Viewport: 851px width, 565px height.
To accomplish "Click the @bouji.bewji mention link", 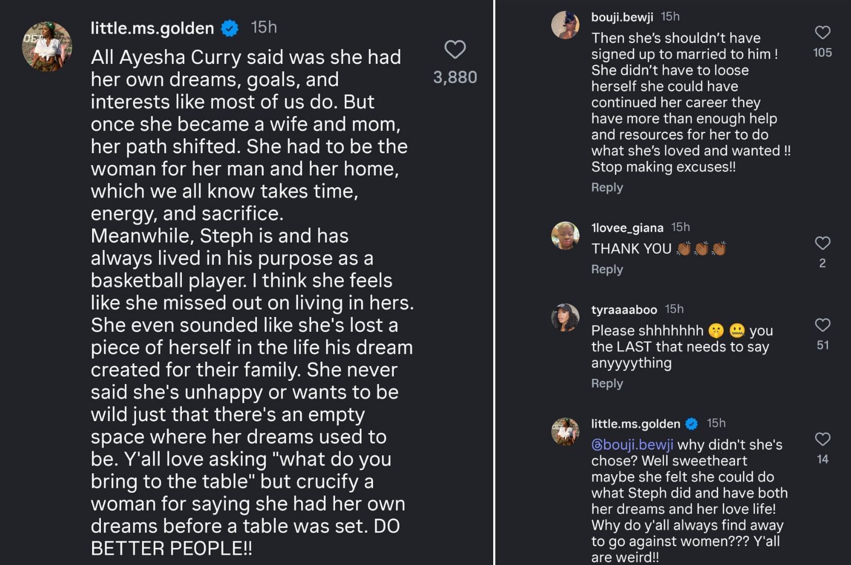I will click(632, 445).
